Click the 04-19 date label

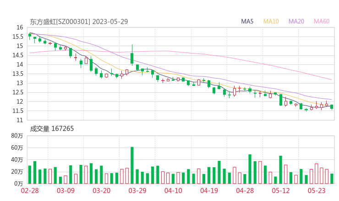(209, 190)
